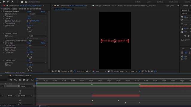Reset the Wave Warp effect
This screenshot has width=191, height=107.
tap(29, 43)
